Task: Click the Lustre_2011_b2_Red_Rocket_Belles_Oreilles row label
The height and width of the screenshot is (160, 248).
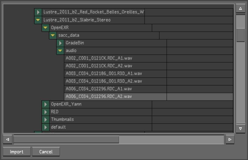Action: coord(94,12)
